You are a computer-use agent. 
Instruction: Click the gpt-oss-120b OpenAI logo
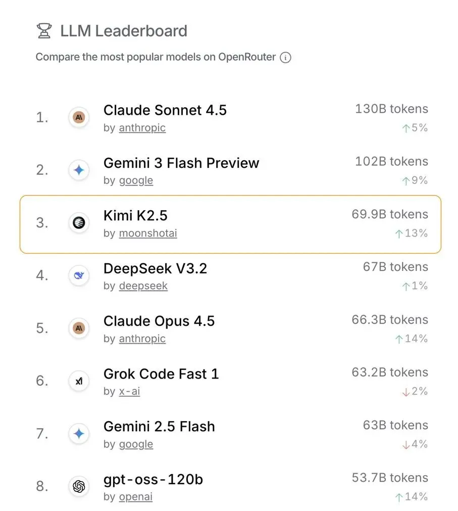tap(79, 487)
